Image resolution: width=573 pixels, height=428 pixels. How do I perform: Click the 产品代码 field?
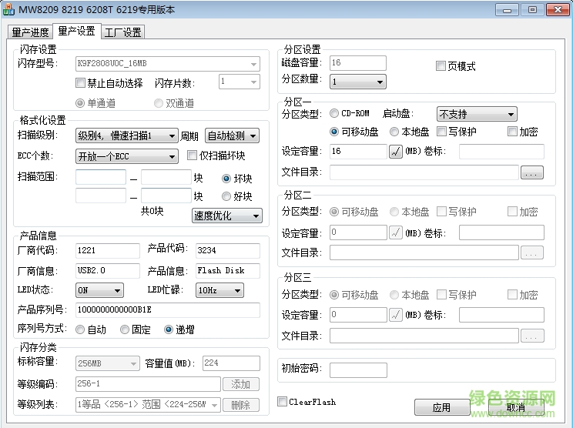[228, 250]
